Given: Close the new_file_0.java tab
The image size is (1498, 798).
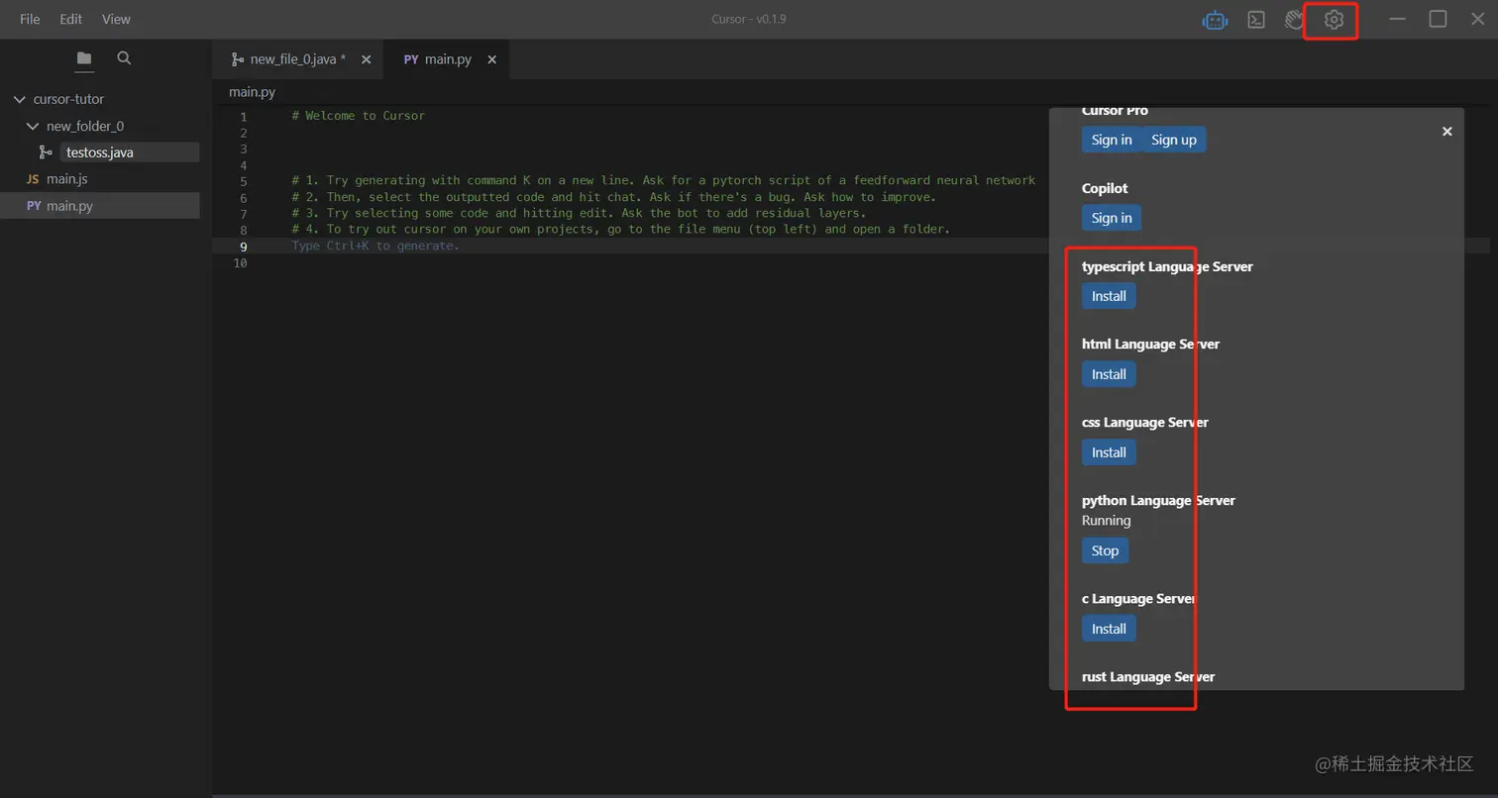Looking at the screenshot, I should point(366,59).
